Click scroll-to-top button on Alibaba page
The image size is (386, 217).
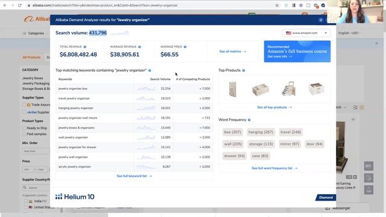[x=369, y=190]
